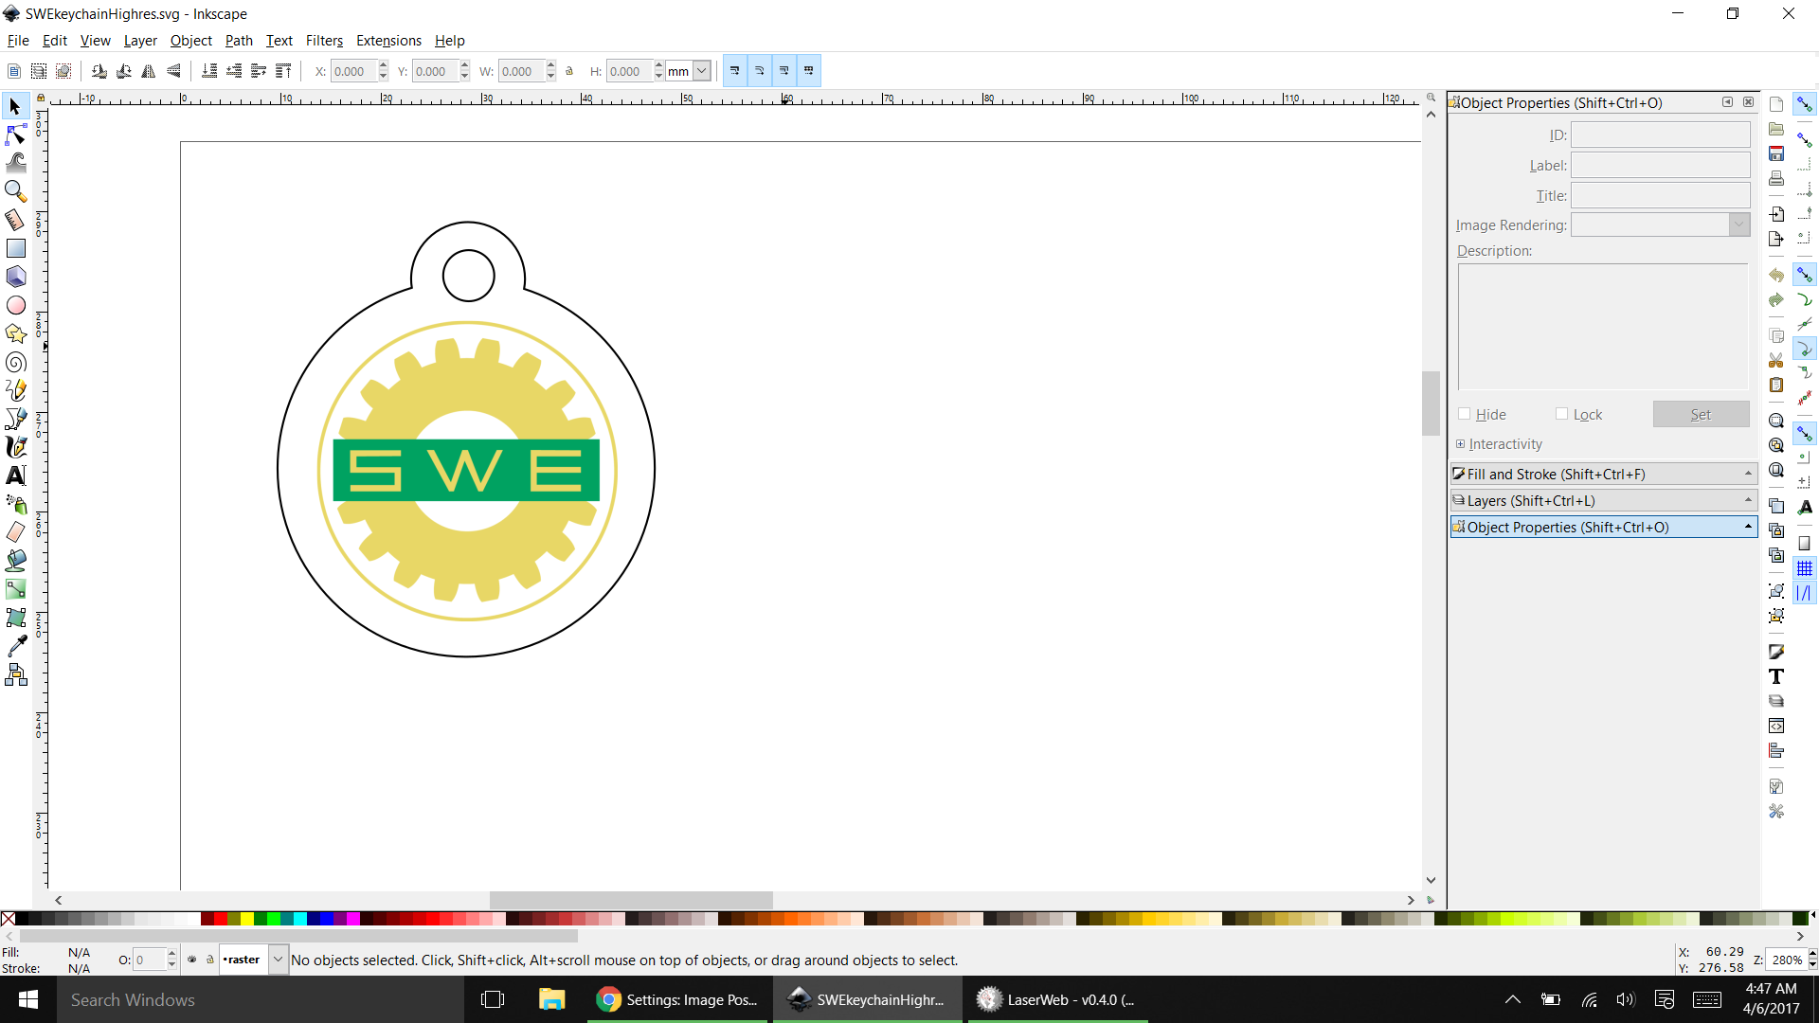Click Raise to top icon
This screenshot has height=1023, width=1819.
283,71
